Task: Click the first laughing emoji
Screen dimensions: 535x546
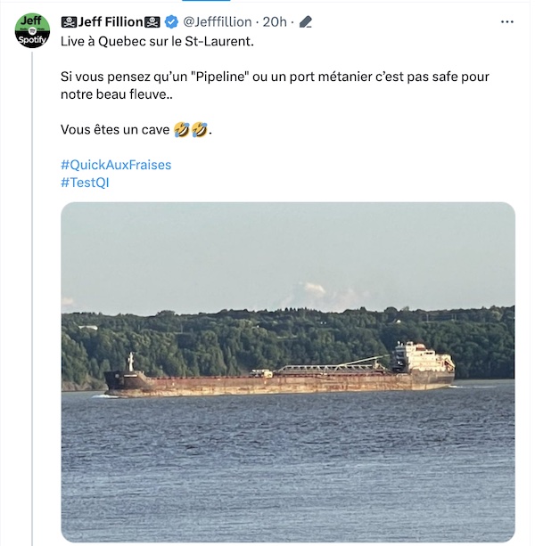Action: (x=182, y=129)
